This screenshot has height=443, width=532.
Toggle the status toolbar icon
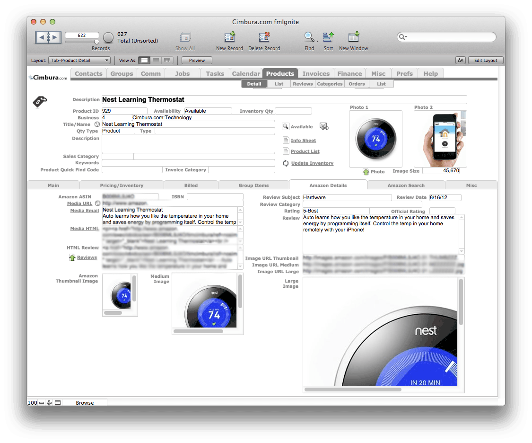tap(58, 403)
